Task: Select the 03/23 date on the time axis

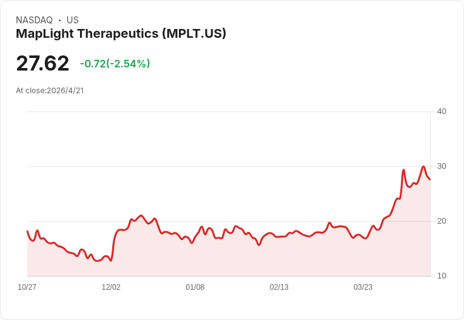Action: tap(362, 287)
